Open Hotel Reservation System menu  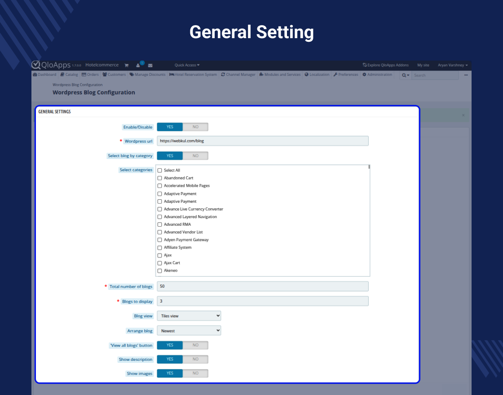pos(193,75)
